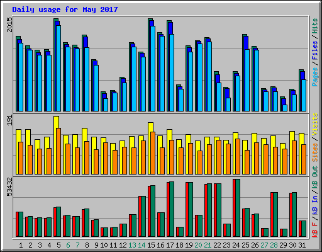Click the day 8 orange sites bar
This screenshot has height=252, width=322.
click(x=87, y=157)
